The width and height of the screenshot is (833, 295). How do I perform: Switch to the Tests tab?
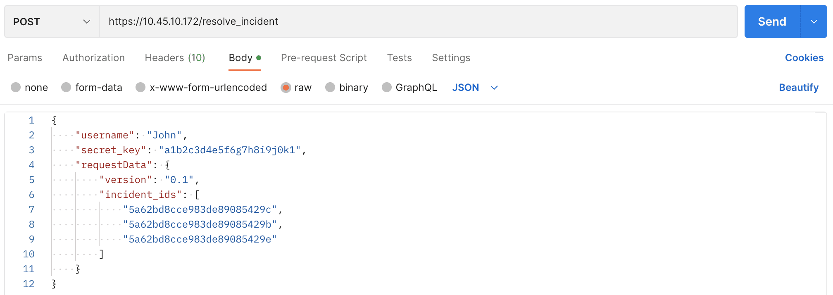399,58
